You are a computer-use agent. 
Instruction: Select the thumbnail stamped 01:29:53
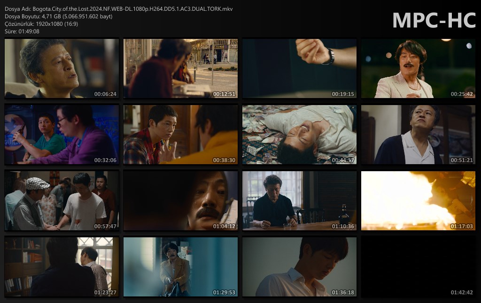tap(180, 267)
